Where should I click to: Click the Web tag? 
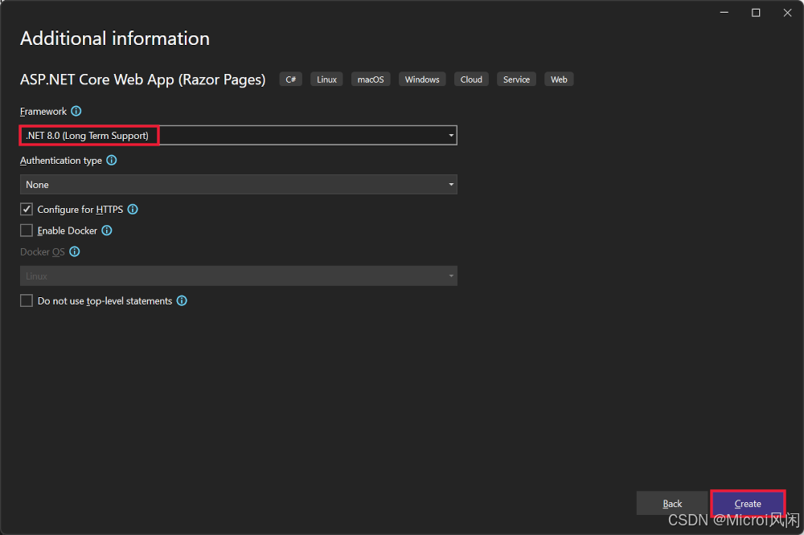(559, 80)
